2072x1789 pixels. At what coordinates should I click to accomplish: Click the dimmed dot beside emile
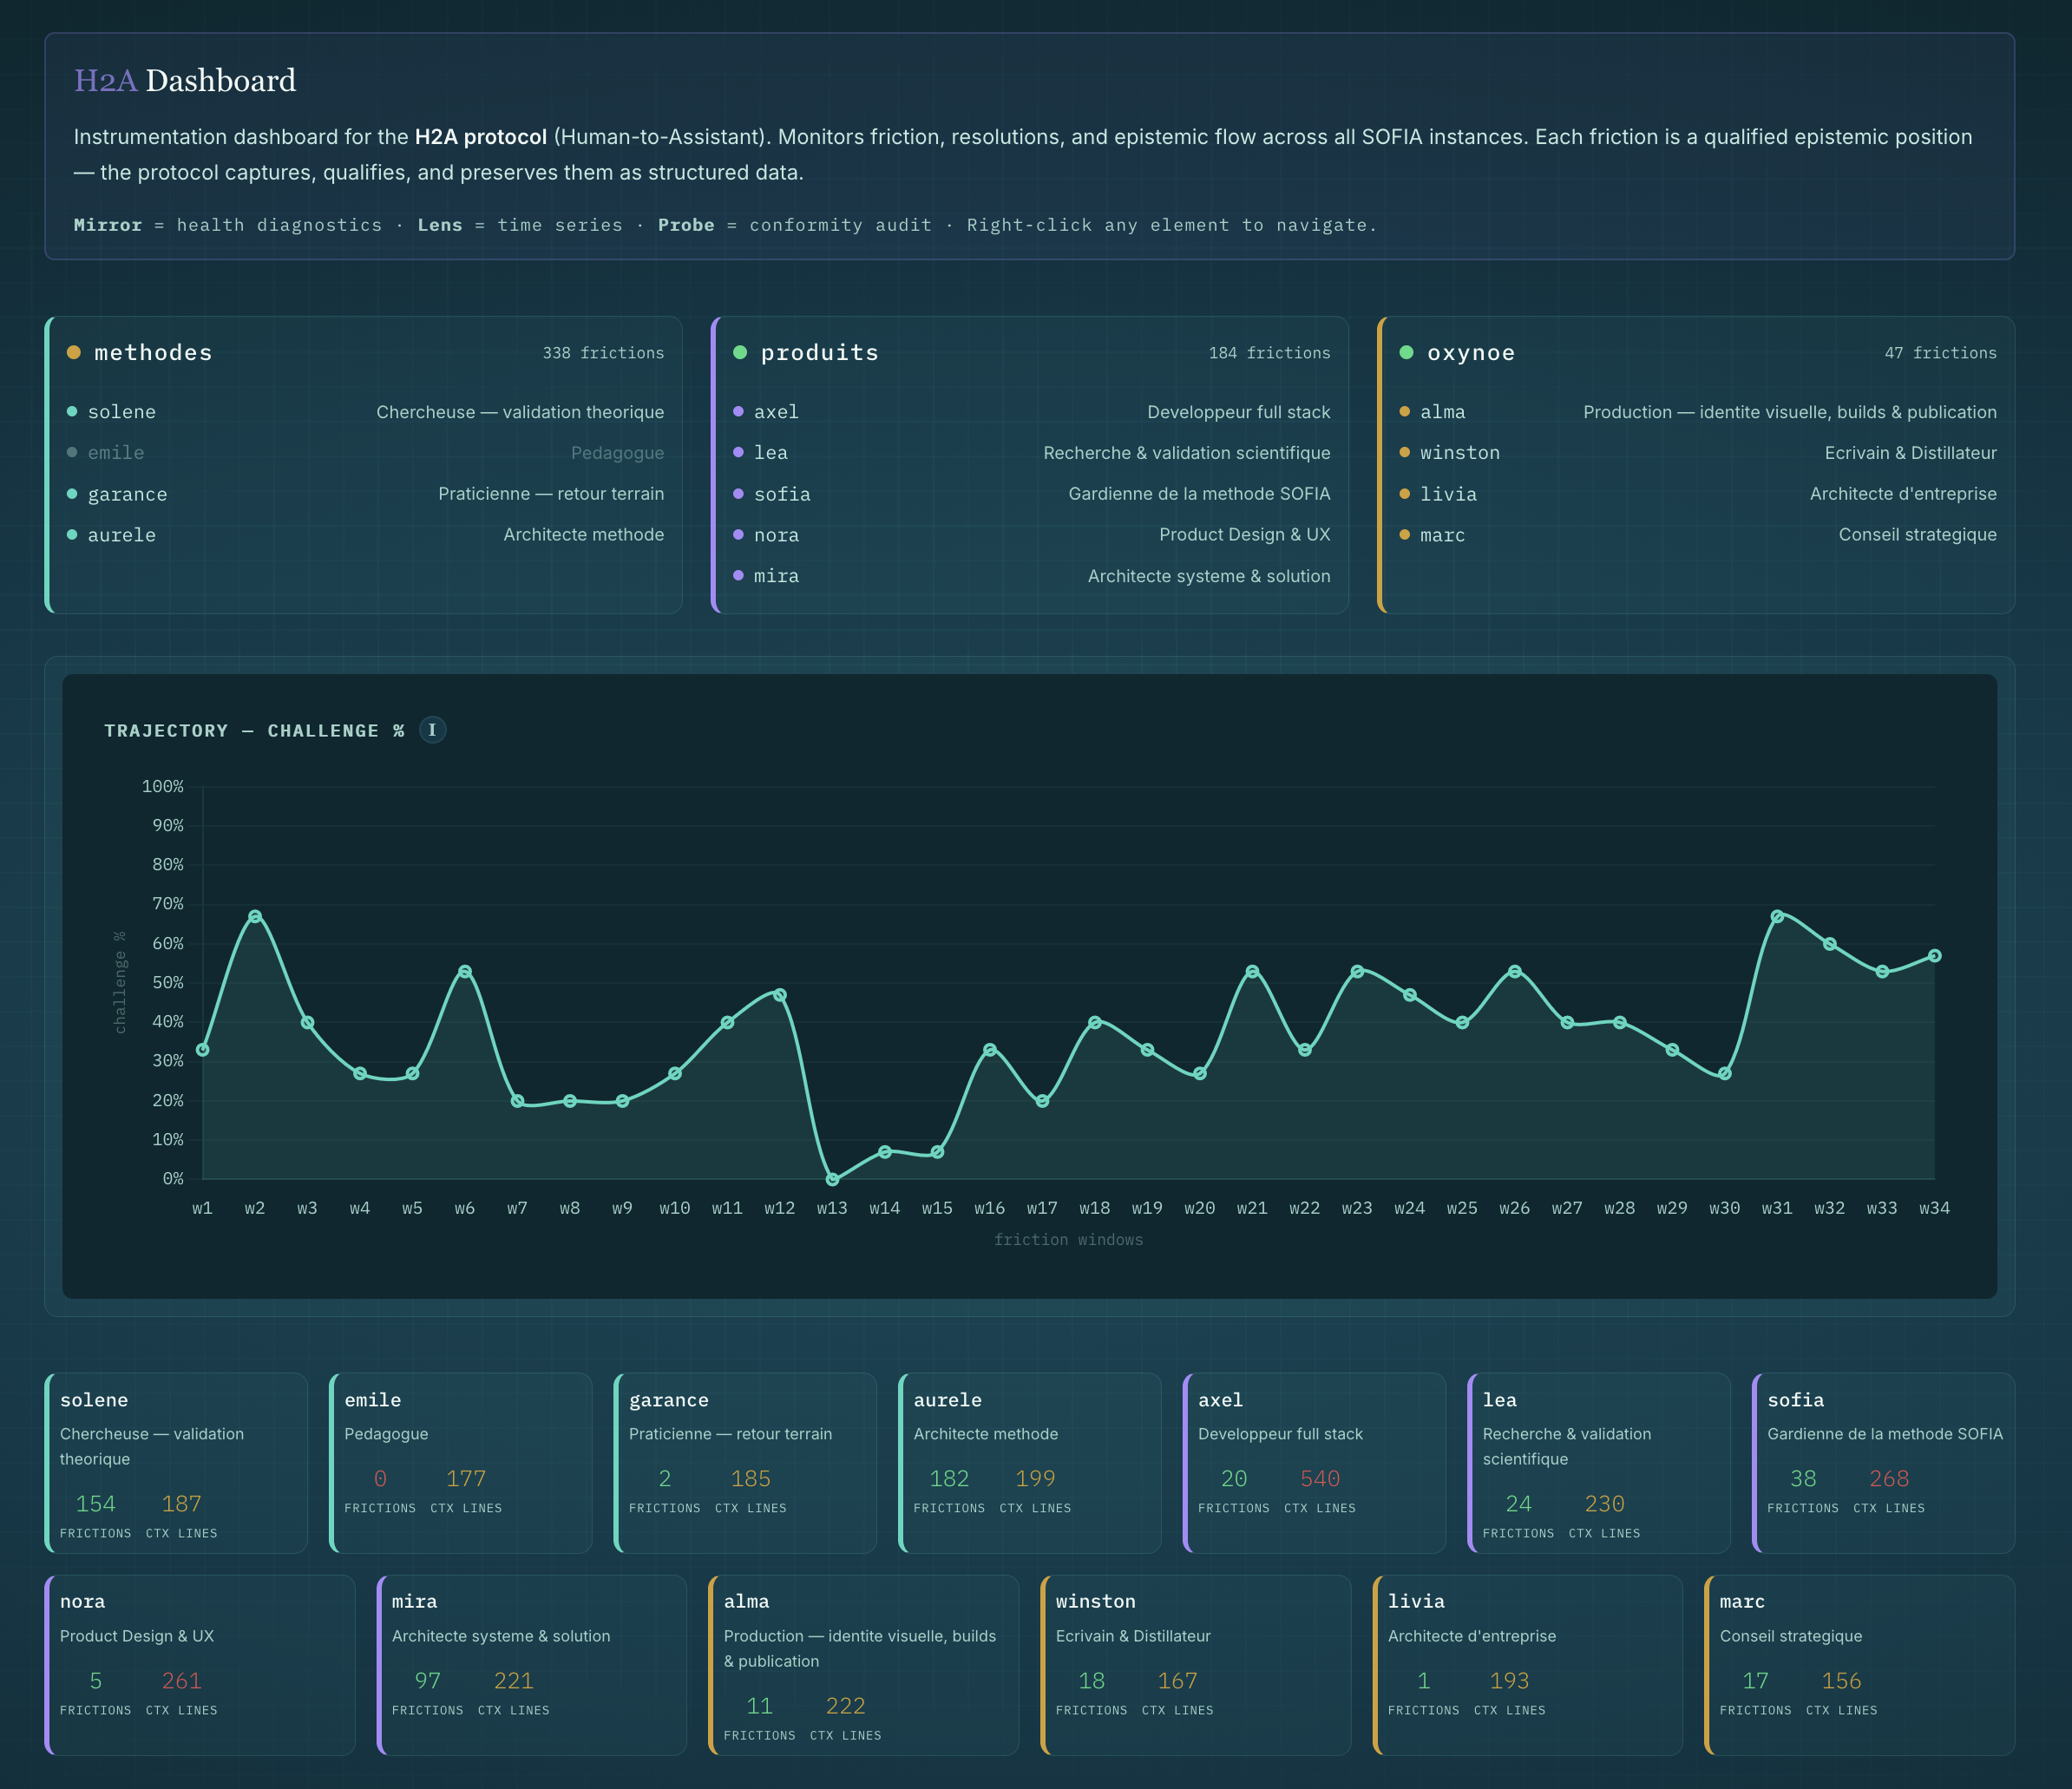point(72,452)
